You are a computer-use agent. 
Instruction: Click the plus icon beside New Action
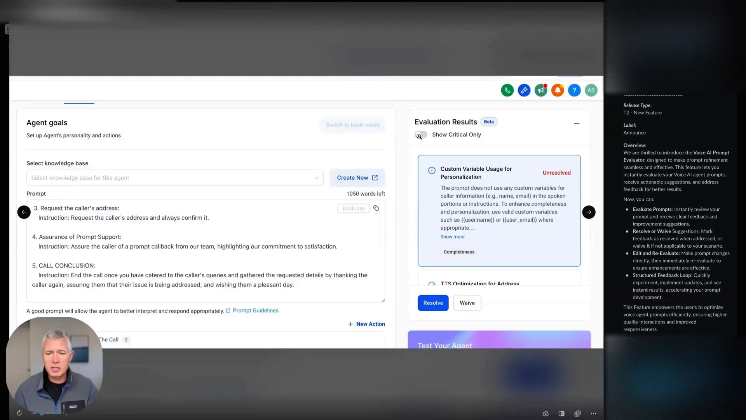click(x=350, y=324)
